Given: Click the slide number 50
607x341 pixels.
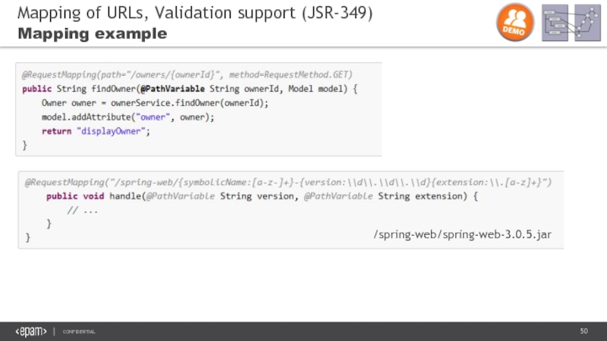Looking at the screenshot, I should tap(584, 332).
